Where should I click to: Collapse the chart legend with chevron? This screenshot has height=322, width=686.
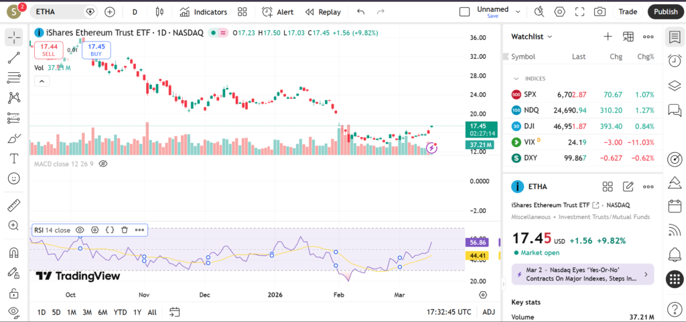tap(42, 81)
